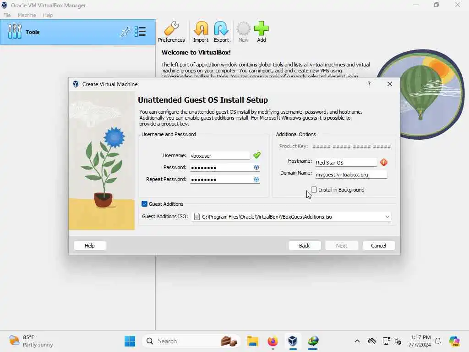Show hidden system tray icons
Image resolution: width=469 pixels, height=352 pixels.
(357, 341)
